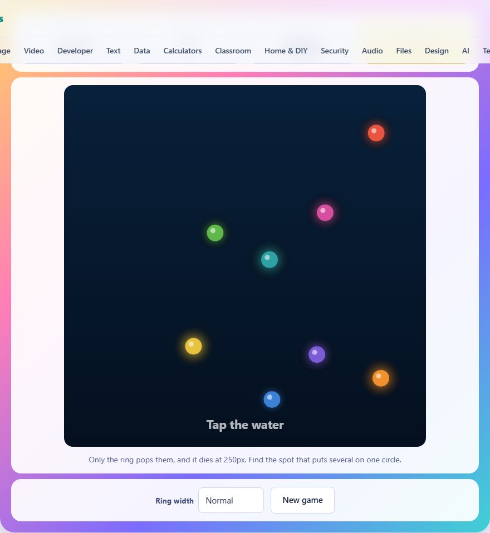
Task: Open the Classroom category
Action: click(233, 51)
